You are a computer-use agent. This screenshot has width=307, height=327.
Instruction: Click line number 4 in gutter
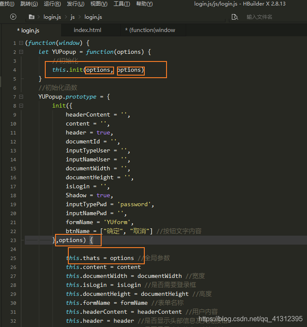[15, 70]
